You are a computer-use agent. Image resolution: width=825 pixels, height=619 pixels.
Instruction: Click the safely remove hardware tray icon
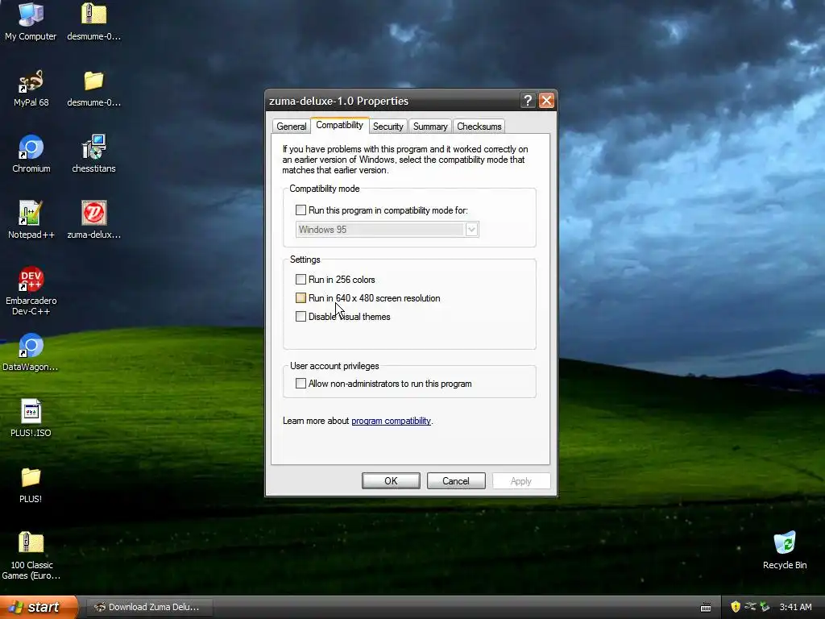[x=765, y=607]
